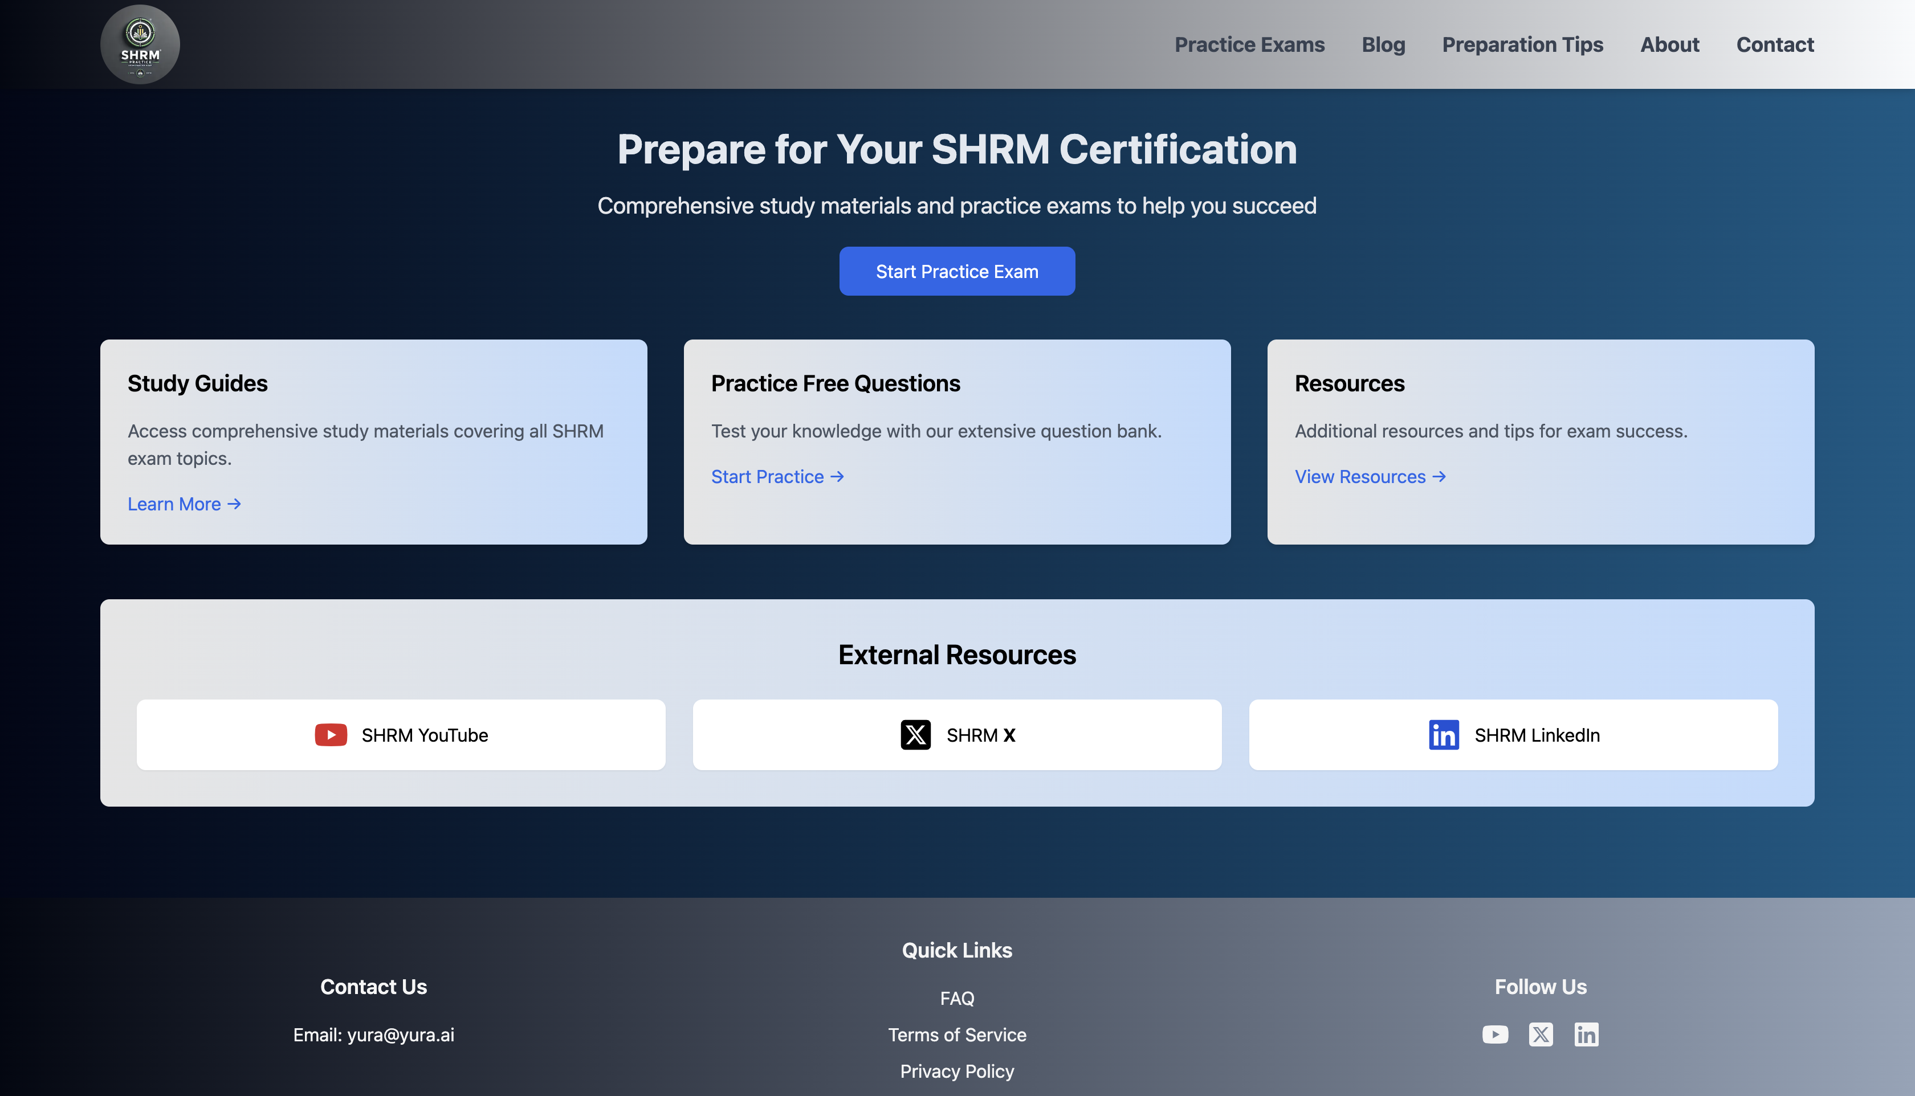Click the External Resources heading
Image resolution: width=1915 pixels, height=1096 pixels.
957,654
